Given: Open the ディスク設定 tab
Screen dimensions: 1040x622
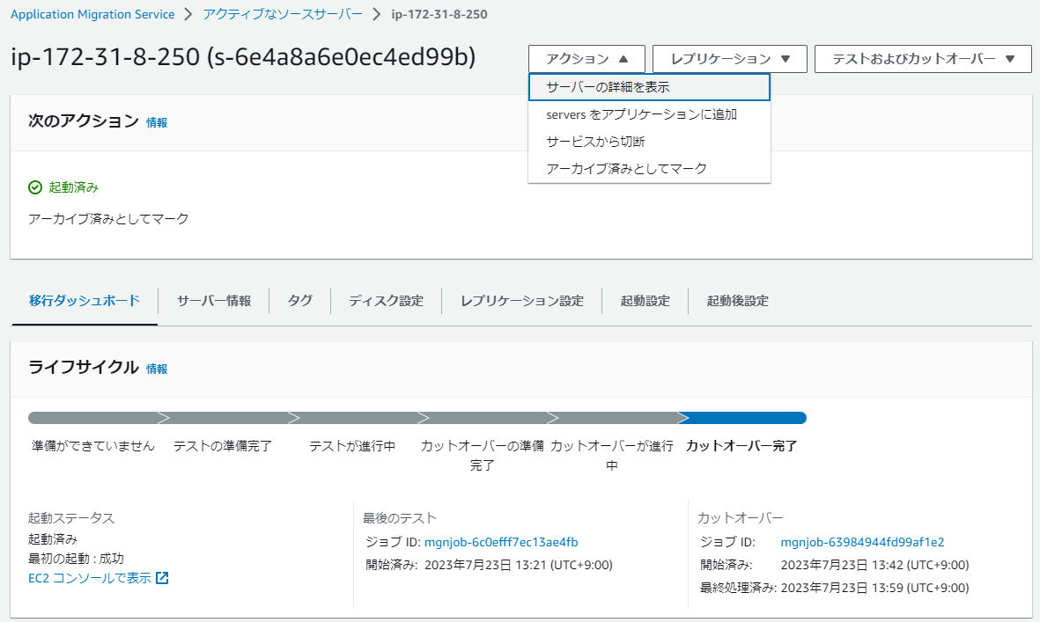Looking at the screenshot, I should [x=386, y=301].
